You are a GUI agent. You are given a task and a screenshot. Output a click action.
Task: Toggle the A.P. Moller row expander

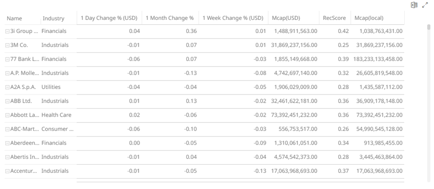pyautogui.click(x=7, y=73)
